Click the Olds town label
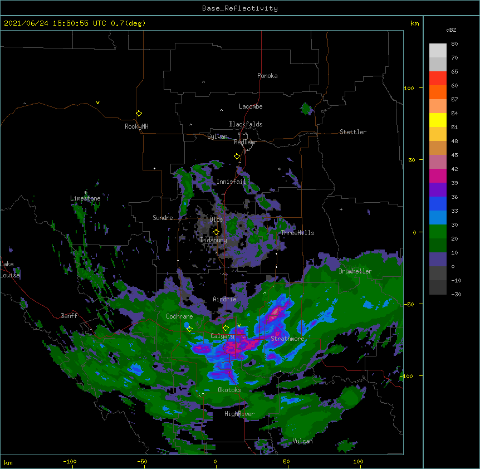480x469 pixels. coord(216,219)
